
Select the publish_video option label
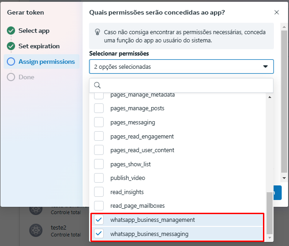pos(128,178)
